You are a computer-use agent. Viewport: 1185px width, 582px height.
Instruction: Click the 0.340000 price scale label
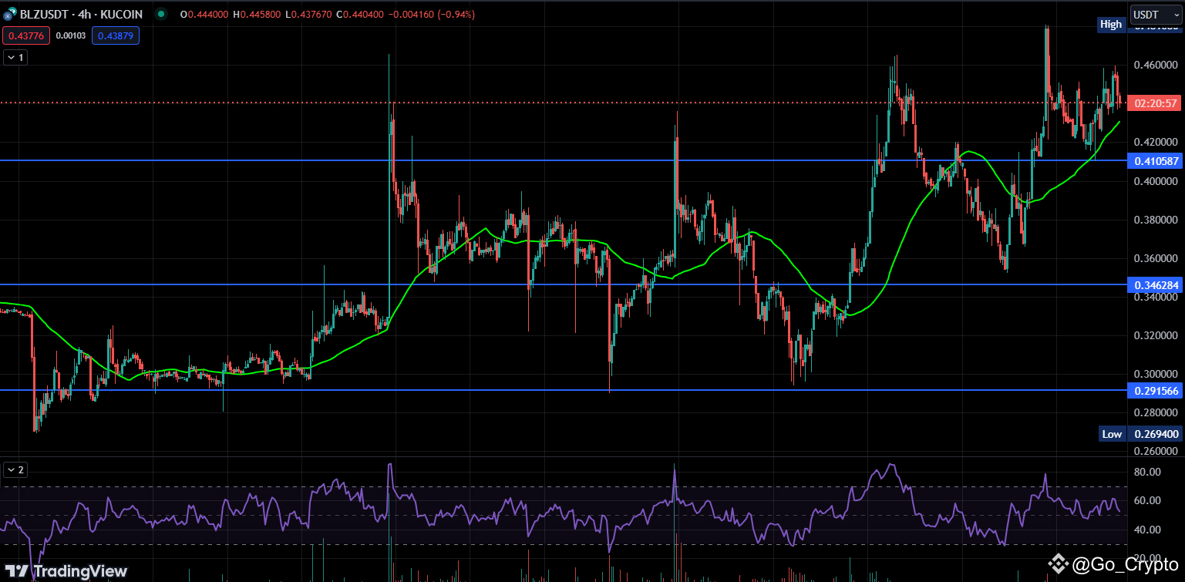1154,298
